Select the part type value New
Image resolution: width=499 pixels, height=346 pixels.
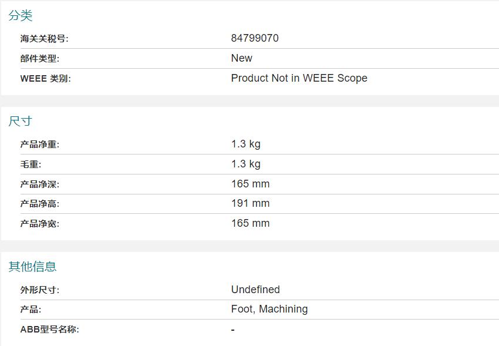point(241,58)
